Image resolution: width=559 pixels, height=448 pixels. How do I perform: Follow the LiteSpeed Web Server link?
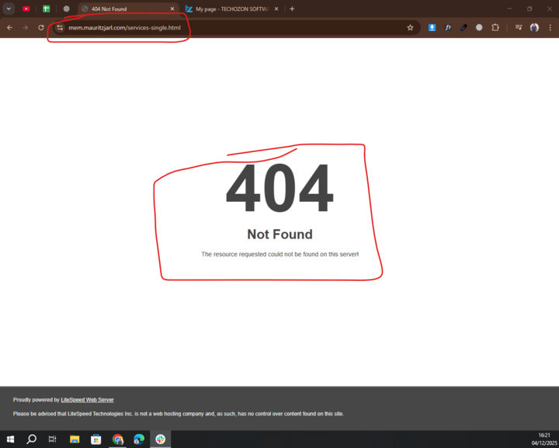(x=87, y=400)
